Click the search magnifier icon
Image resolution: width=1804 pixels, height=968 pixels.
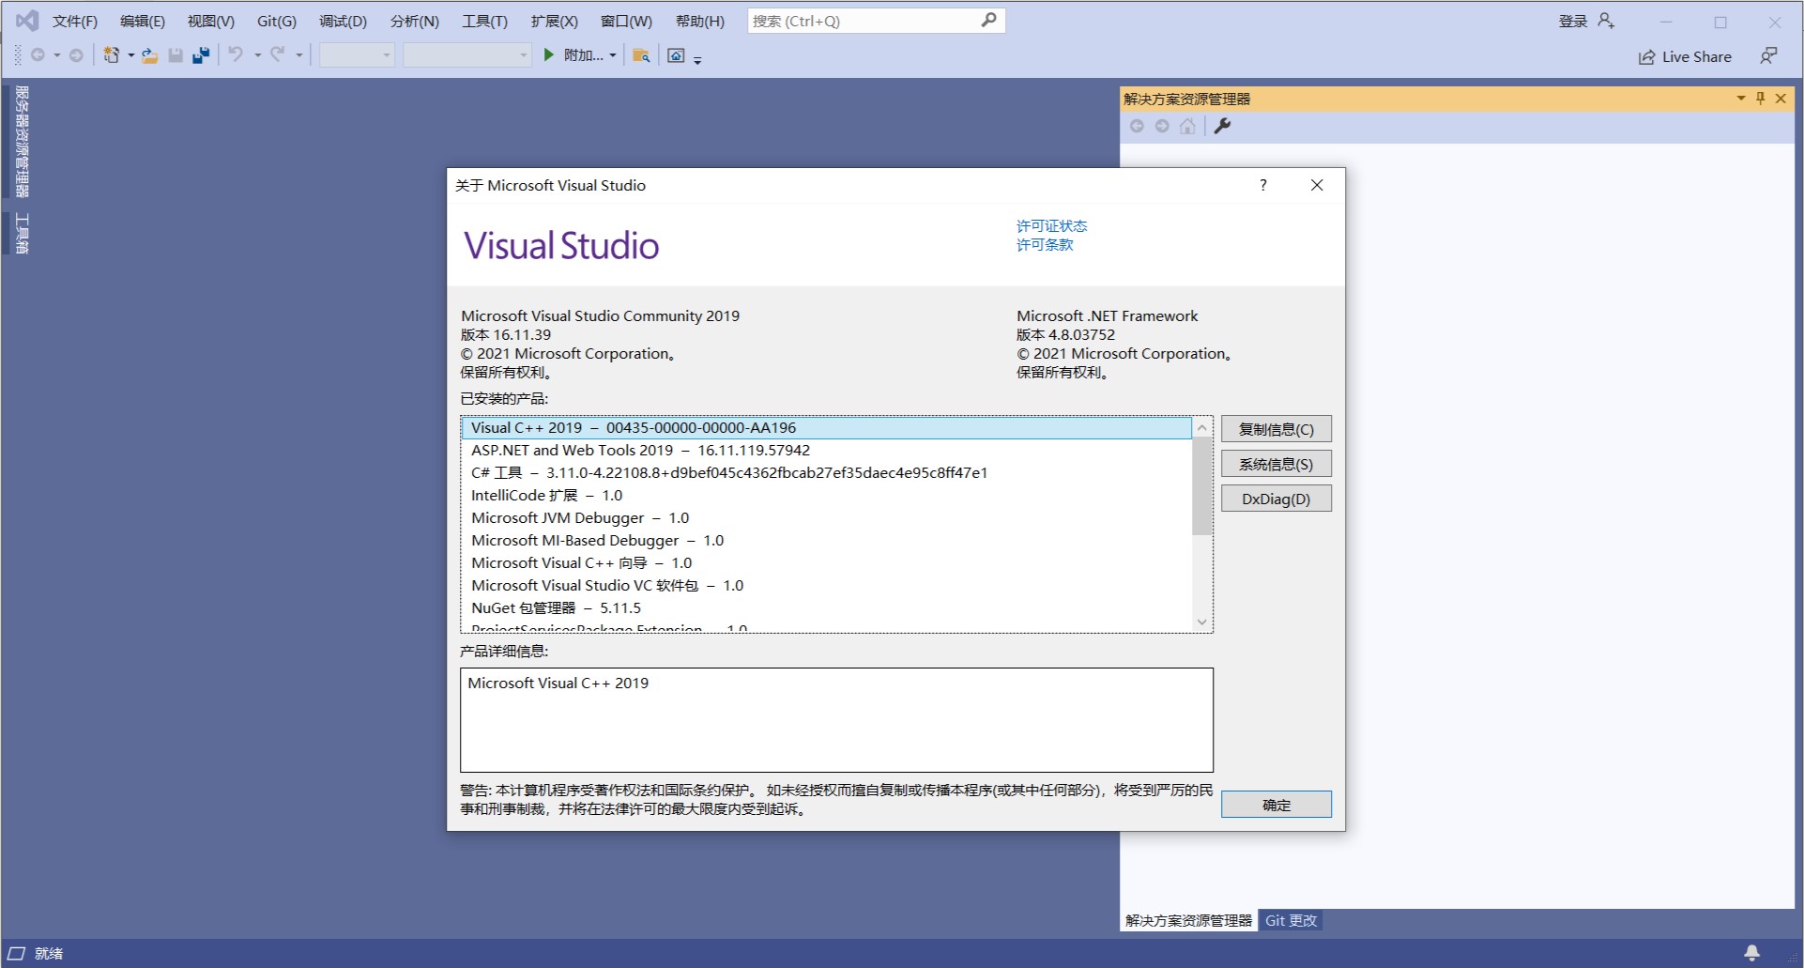click(x=989, y=20)
